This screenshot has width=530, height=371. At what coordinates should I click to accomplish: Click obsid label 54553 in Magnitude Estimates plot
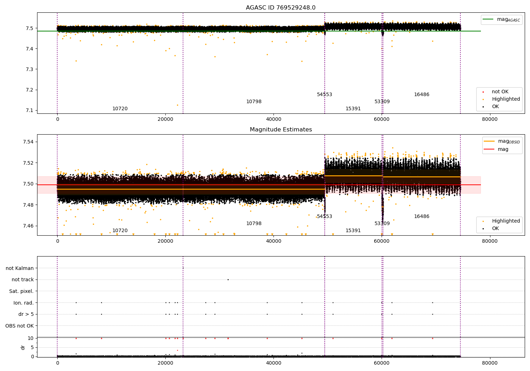(x=324, y=217)
